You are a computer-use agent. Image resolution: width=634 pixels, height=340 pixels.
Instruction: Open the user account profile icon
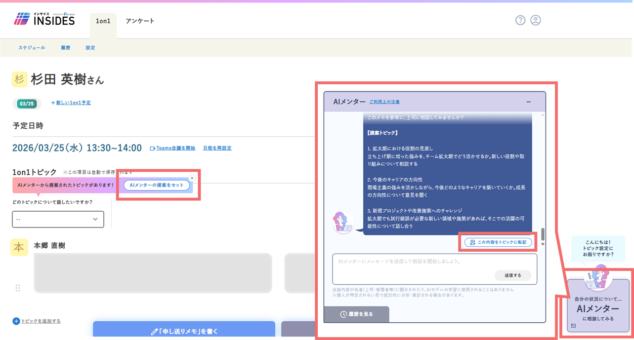[x=536, y=20]
